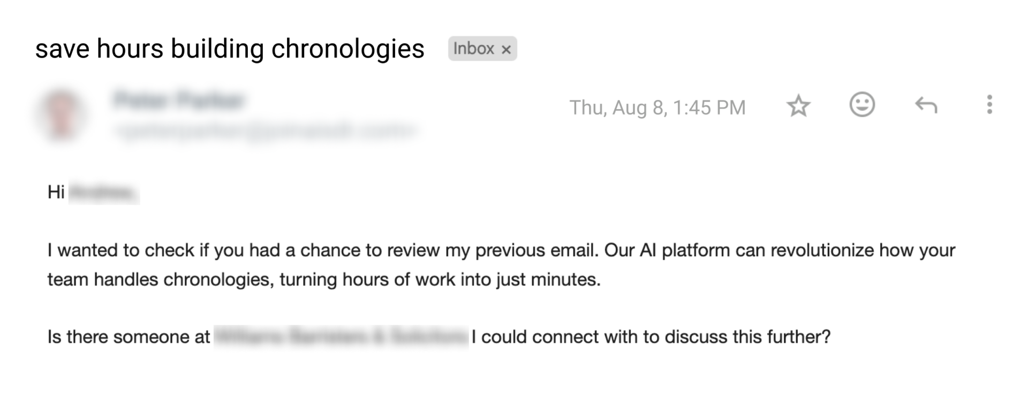Click the words 'team handles chronologies'
Screen dimensions: 1028x400
(x=158, y=280)
